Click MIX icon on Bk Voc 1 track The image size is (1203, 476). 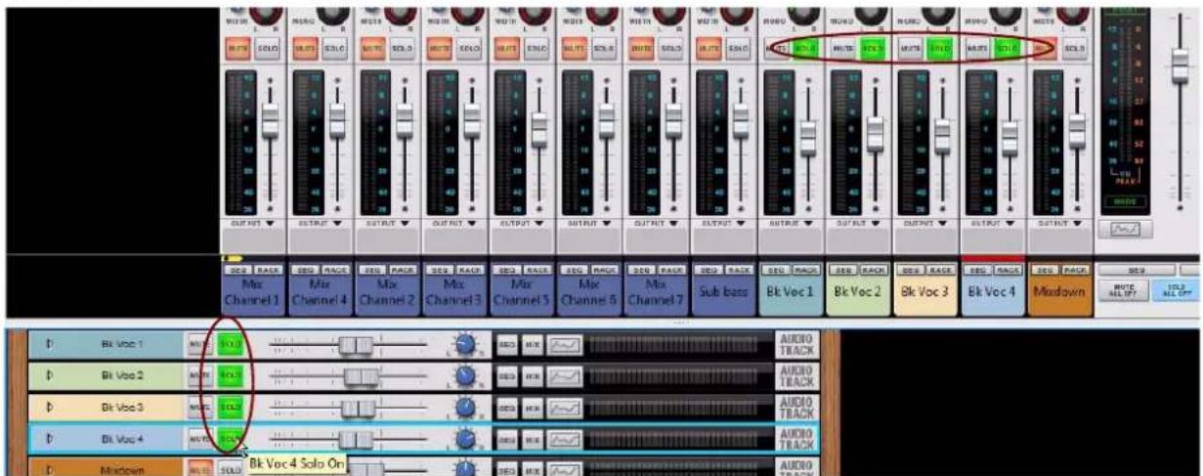[532, 345]
